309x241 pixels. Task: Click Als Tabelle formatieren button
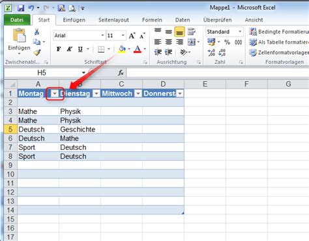point(279,42)
